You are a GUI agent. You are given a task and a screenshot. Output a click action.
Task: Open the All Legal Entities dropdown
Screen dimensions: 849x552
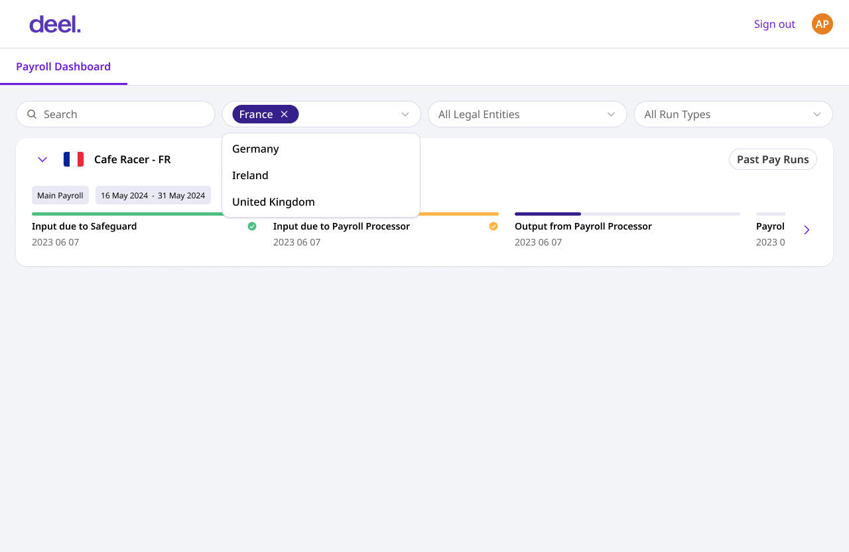527,114
